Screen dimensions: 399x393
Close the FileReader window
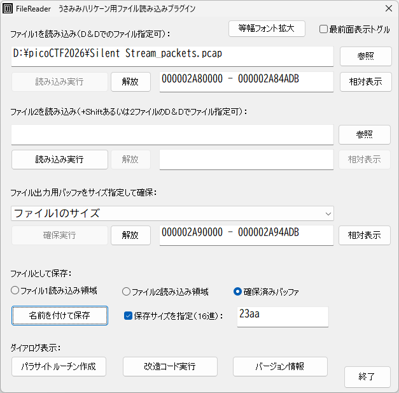[388, 9]
